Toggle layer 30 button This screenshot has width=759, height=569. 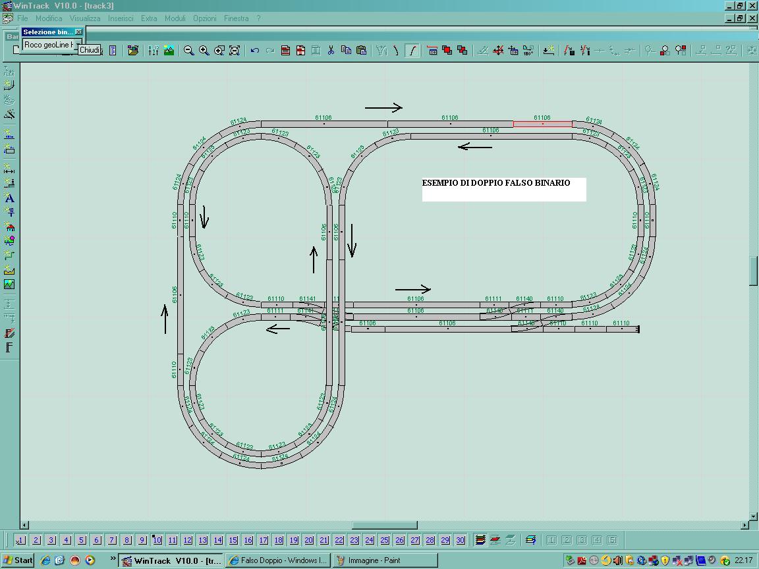tap(461, 540)
